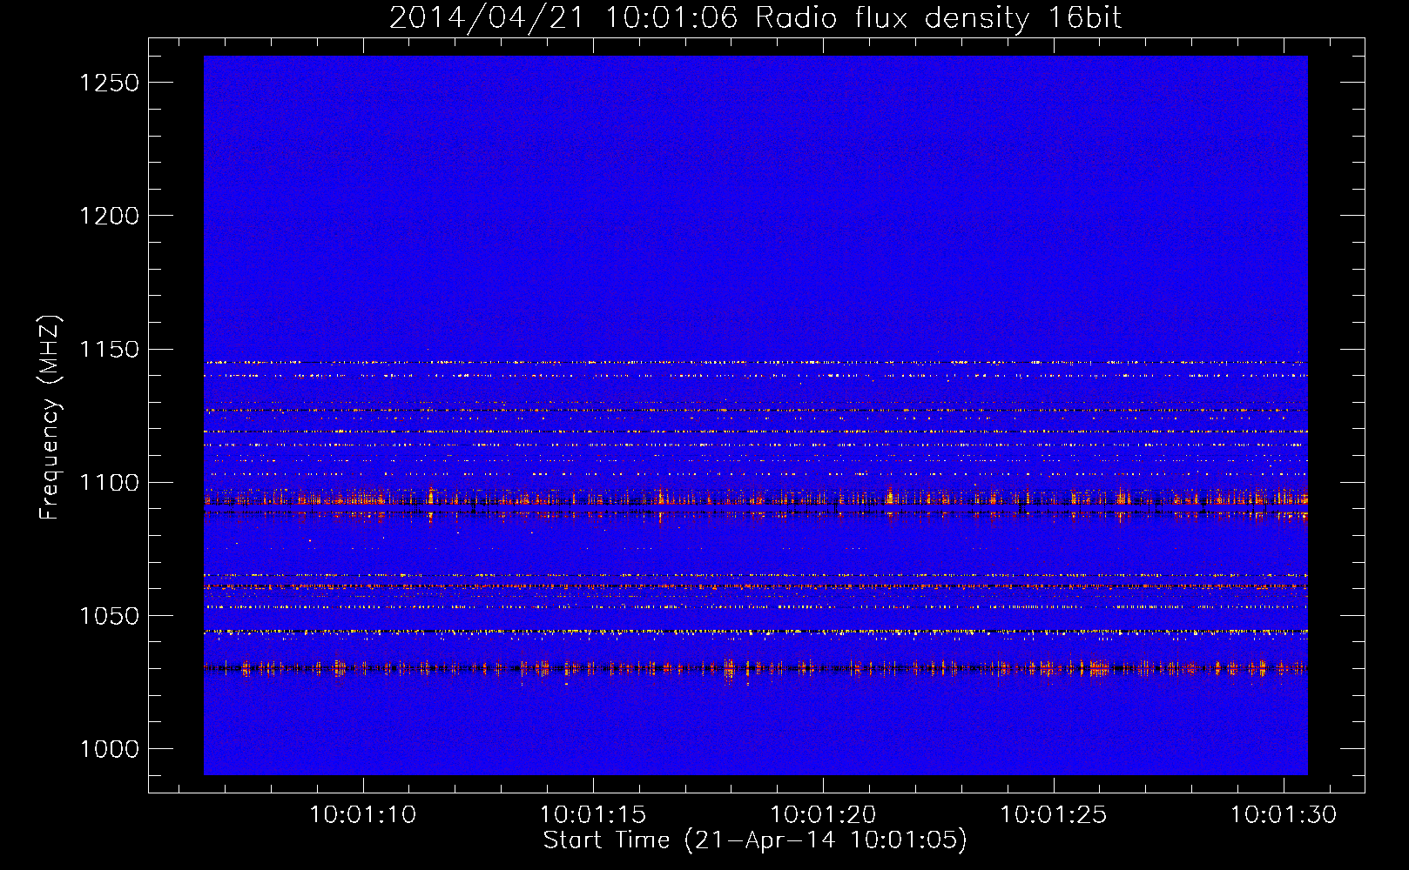Click the 1050 frequency tick label

(x=110, y=616)
